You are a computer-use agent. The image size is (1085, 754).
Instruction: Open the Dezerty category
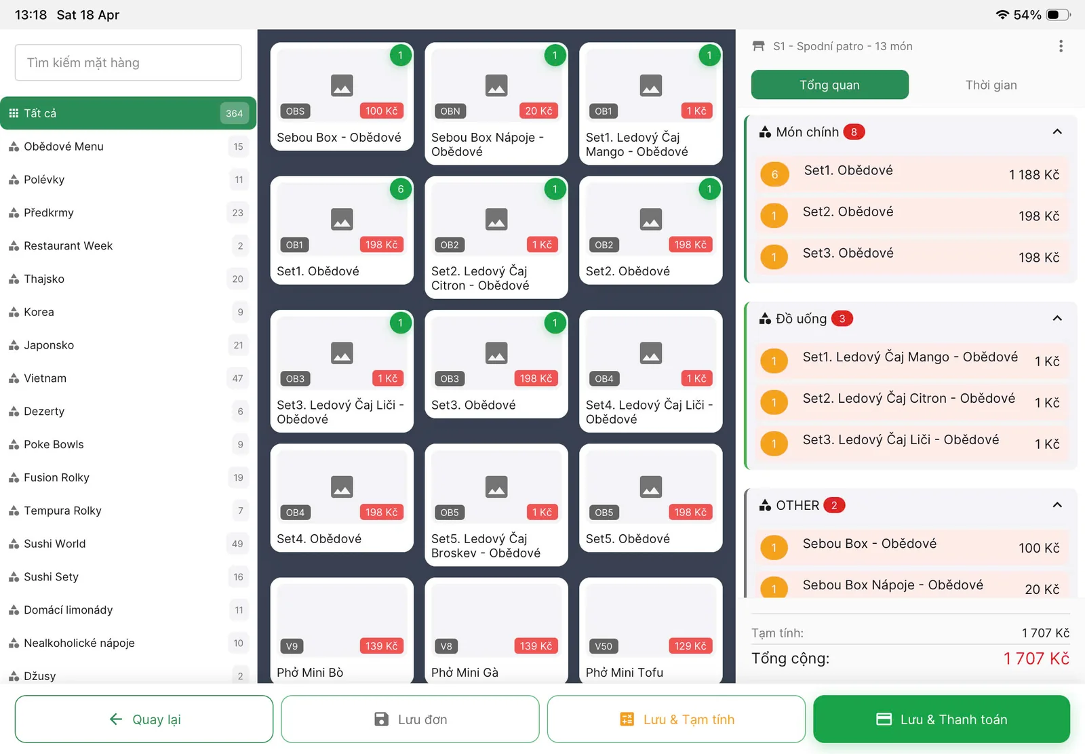(x=128, y=412)
